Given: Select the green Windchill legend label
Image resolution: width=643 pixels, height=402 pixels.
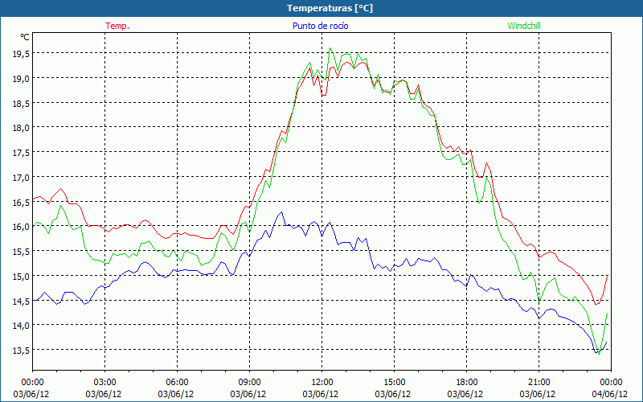Looking at the screenshot, I should pyautogui.click(x=524, y=26).
